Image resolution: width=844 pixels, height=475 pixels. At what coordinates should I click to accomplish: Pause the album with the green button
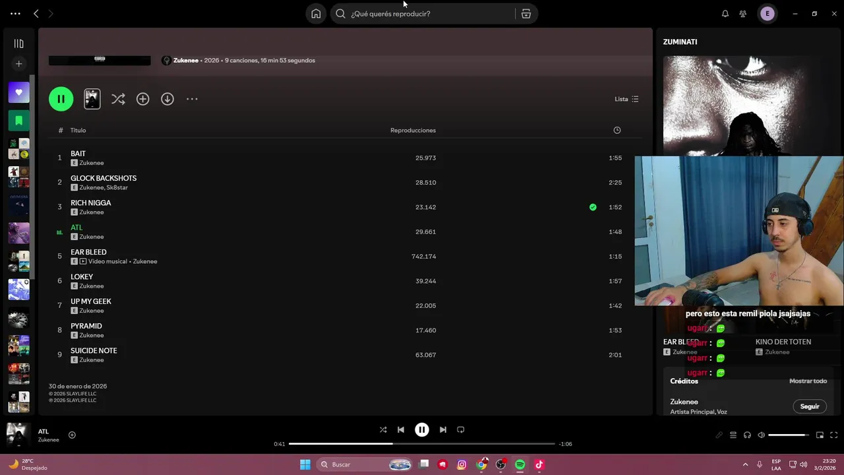point(61,99)
